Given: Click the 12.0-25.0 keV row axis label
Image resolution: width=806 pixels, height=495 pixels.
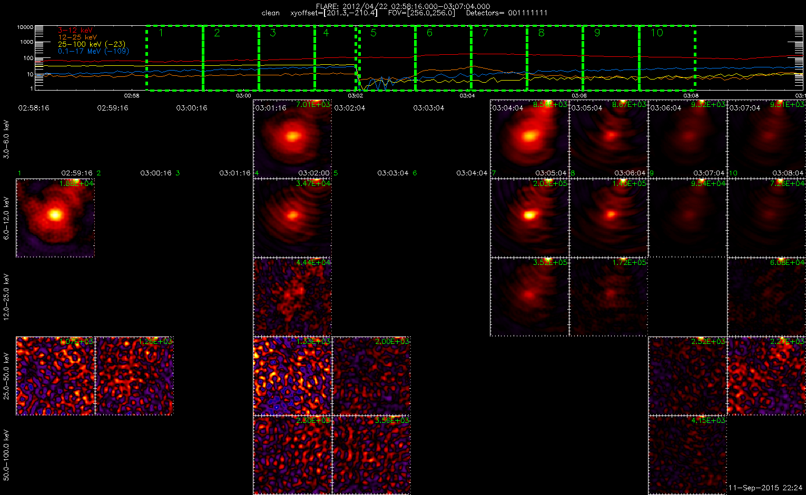Looking at the screenshot, I should click(6, 298).
